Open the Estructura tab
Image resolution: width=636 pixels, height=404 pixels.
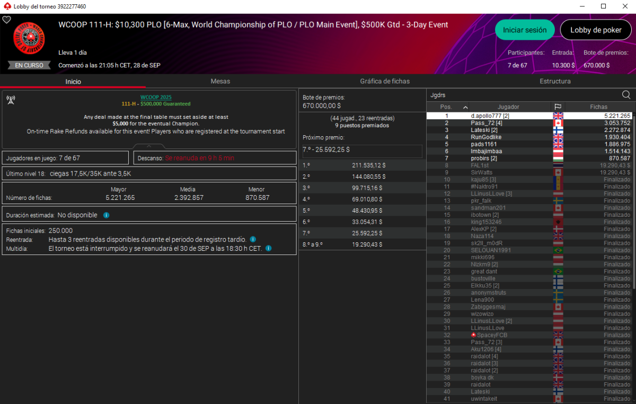[x=555, y=81]
